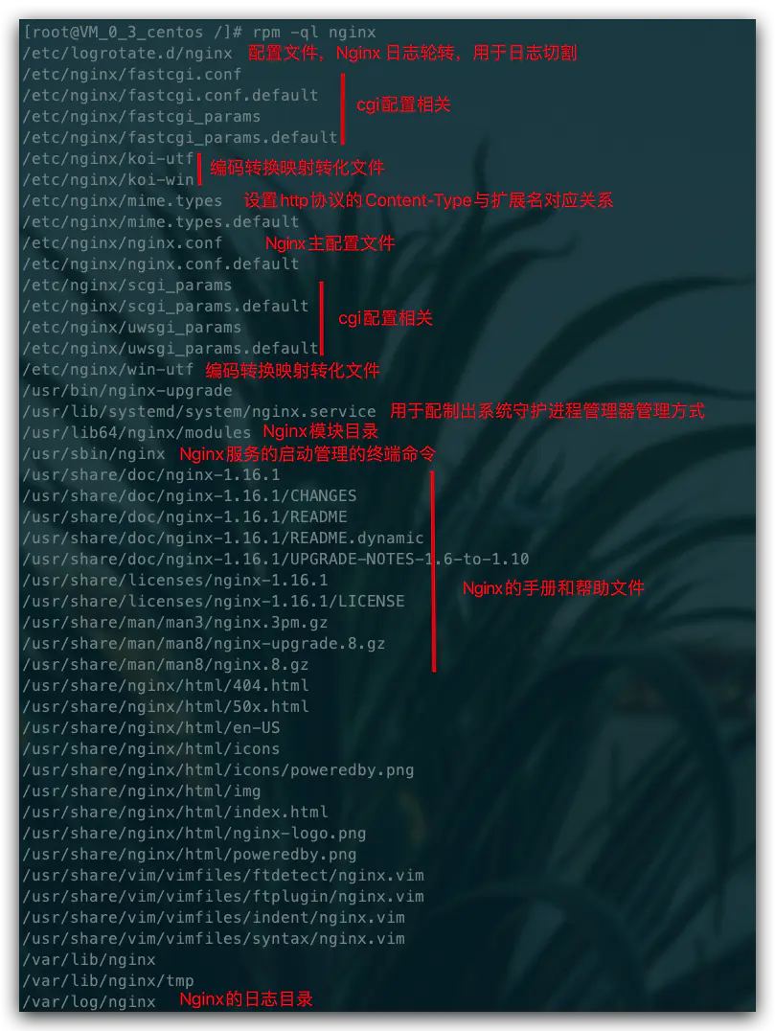Click the first 'cgi配置相关' annotation
775x1031 pixels.
tap(403, 104)
